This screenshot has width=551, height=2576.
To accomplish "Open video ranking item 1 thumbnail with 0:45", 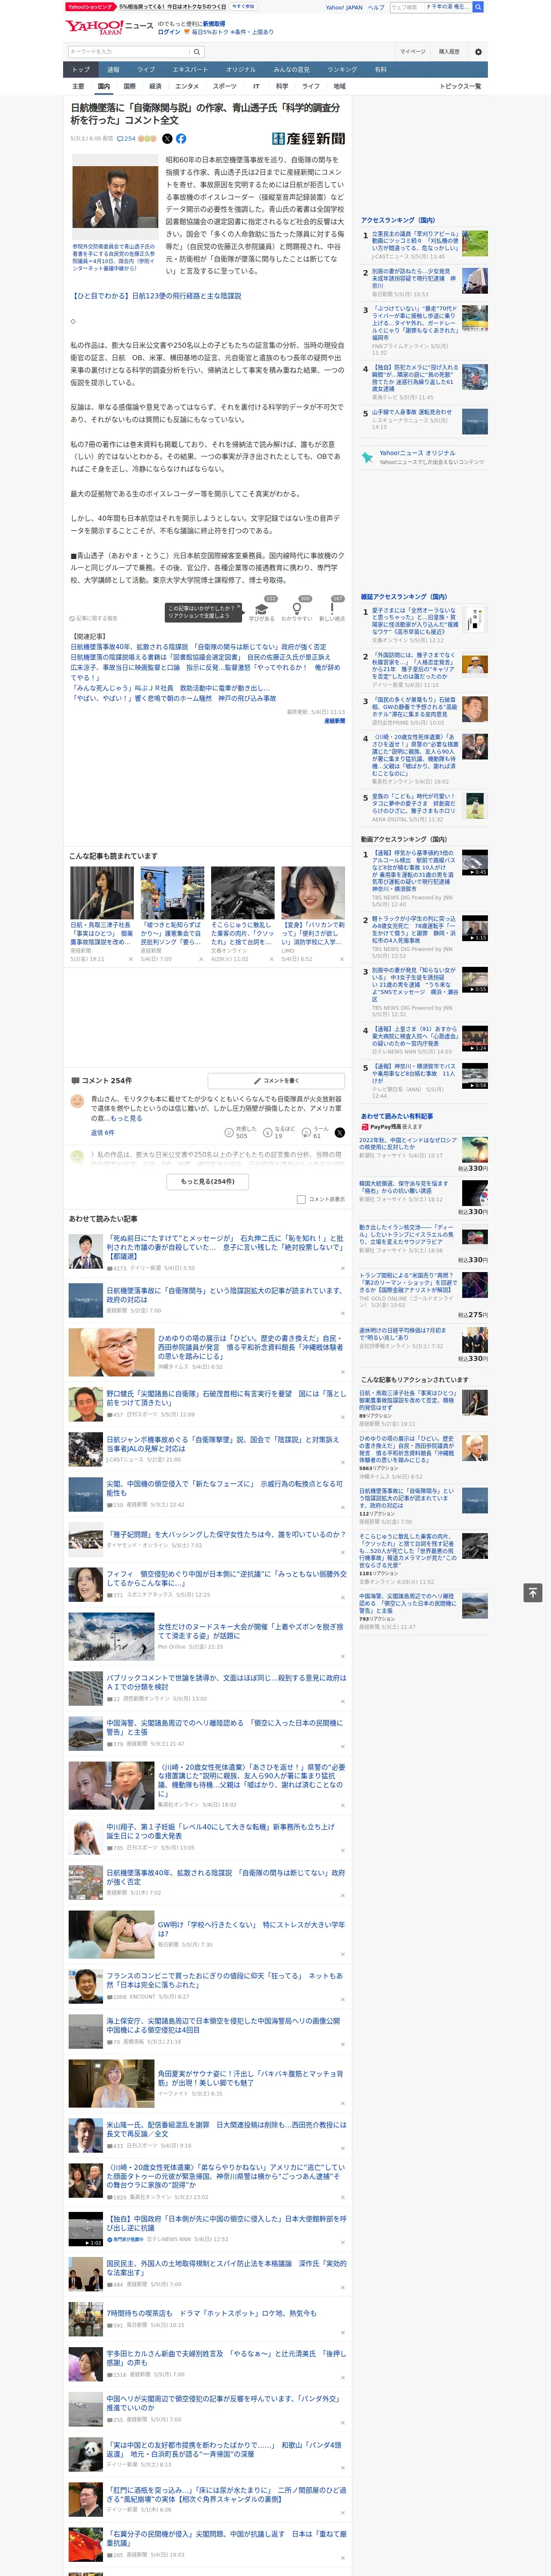I will 475,863.
